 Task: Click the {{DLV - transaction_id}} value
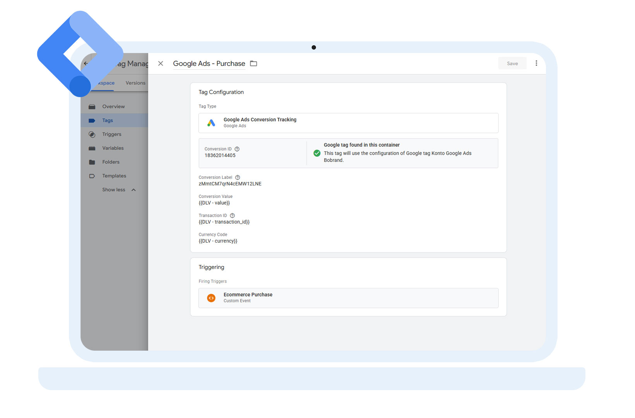[x=224, y=222]
